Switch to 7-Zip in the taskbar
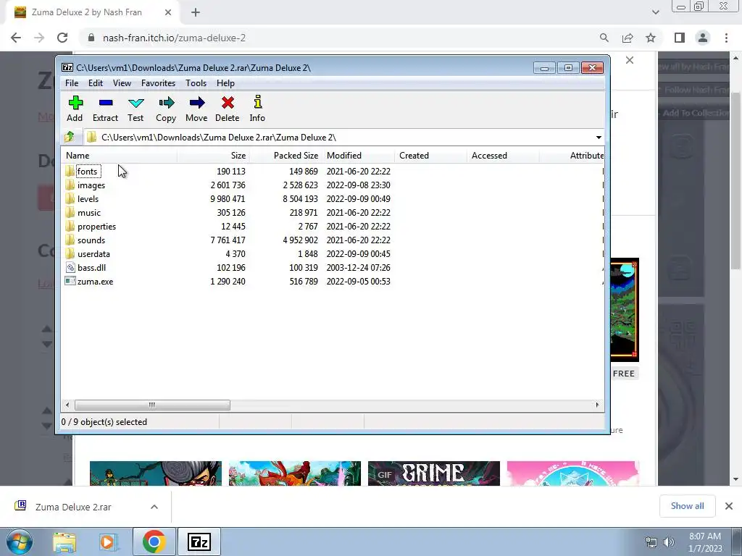The width and height of the screenshot is (742, 556). (199, 542)
